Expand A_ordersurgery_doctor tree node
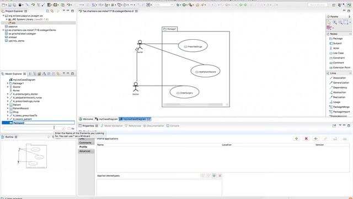The height and width of the screenshot is (199, 353). click(x=8, y=94)
